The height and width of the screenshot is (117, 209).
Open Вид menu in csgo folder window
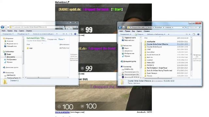tap(16, 31)
